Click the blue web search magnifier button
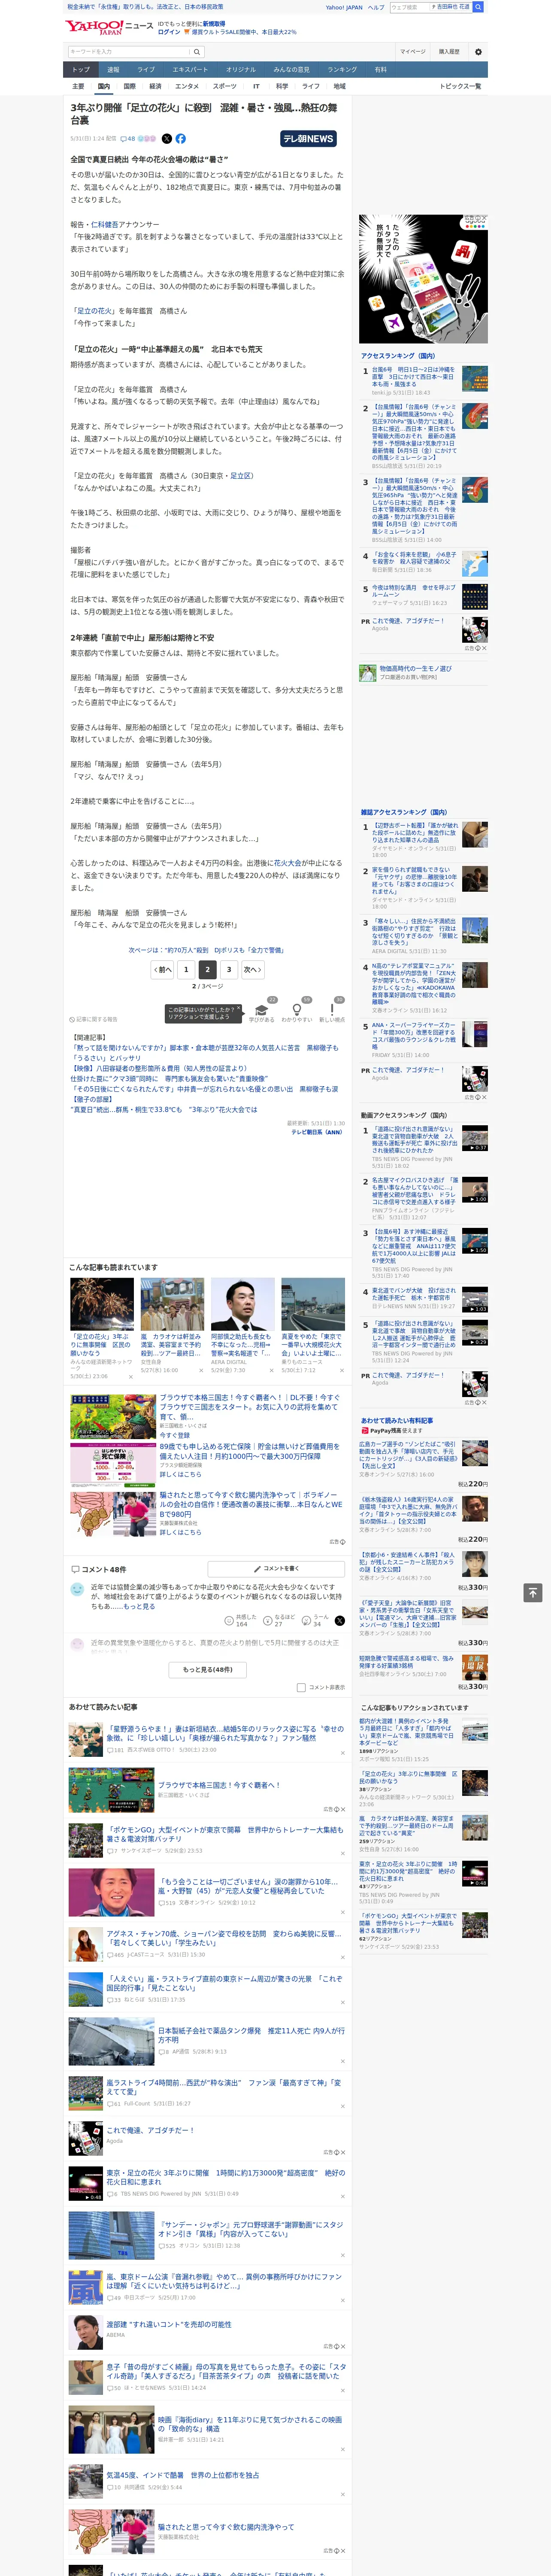This screenshot has width=551, height=2576. [x=478, y=7]
